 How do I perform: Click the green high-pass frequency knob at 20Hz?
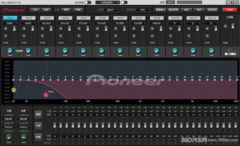(x=9, y=137)
